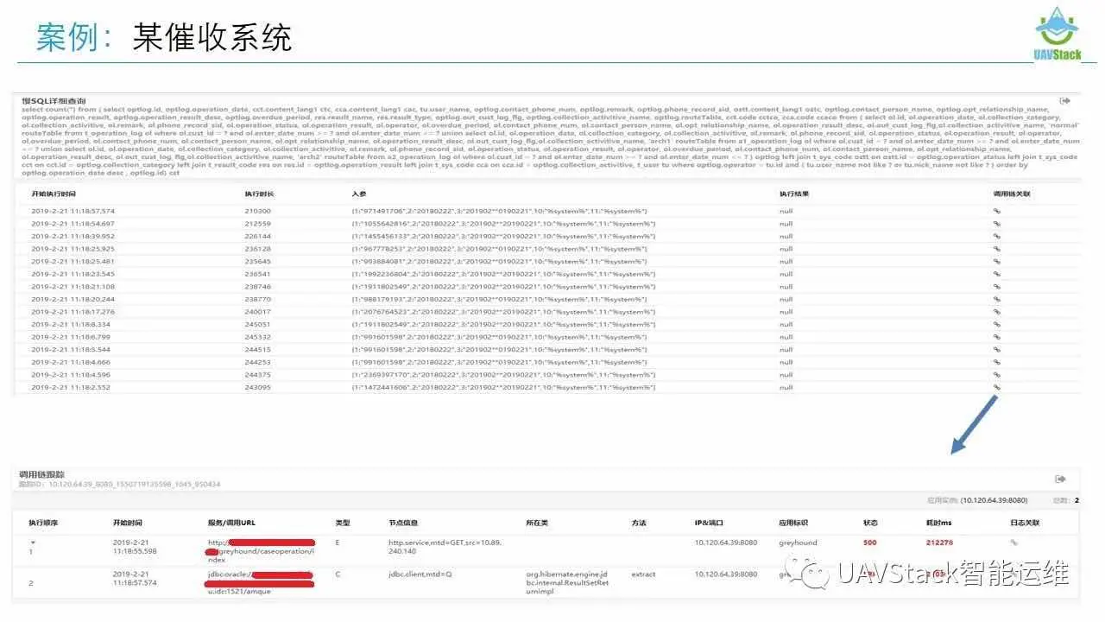Click the 应用标识 column header
The image size is (1105, 622).
point(794,524)
